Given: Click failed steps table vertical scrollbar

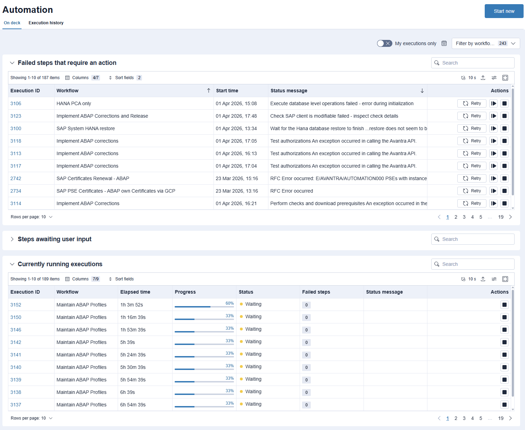Looking at the screenshot, I should (x=513, y=142).
